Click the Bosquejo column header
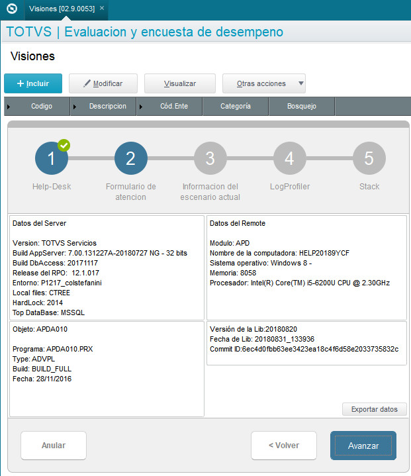The height and width of the screenshot is (476, 411). point(302,106)
